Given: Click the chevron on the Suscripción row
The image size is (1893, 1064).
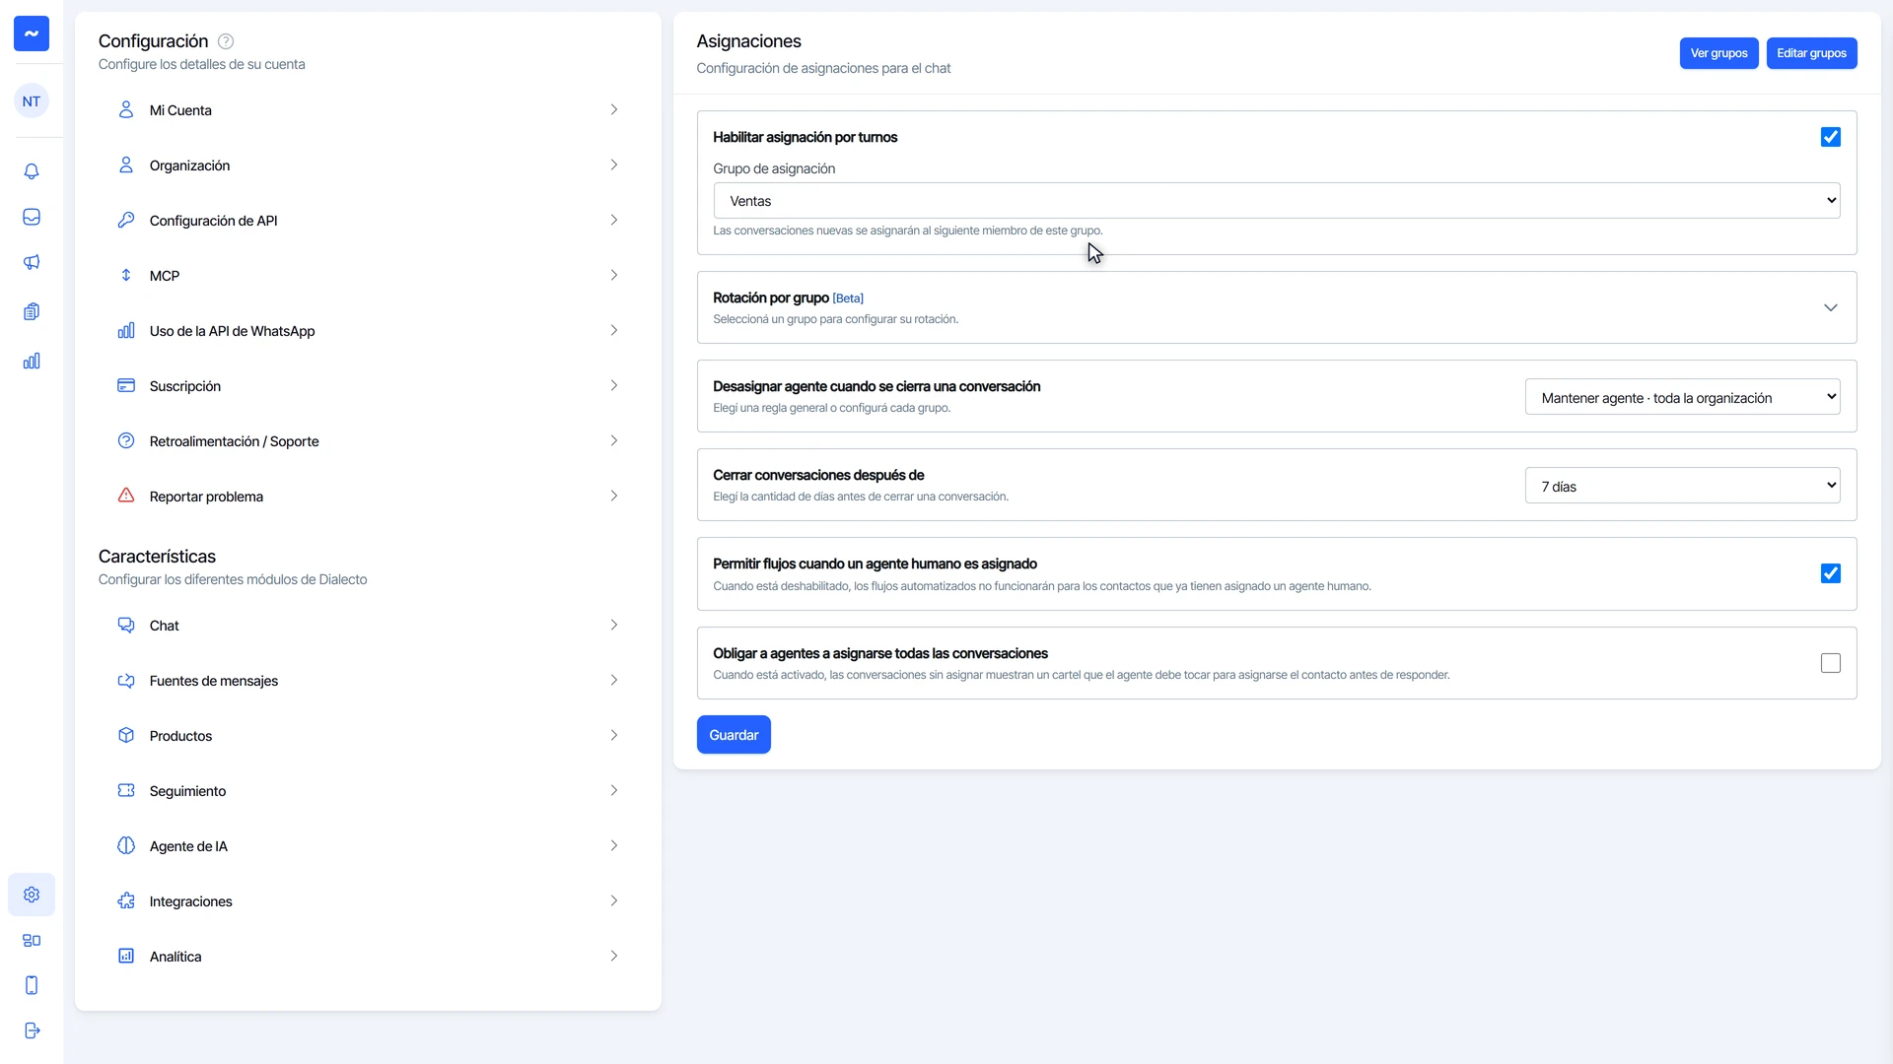Looking at the screenshot, I should [x=613, y=385].
